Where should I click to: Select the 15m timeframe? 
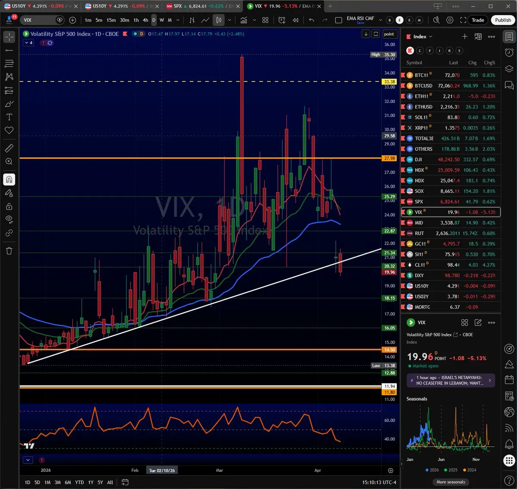111,20
